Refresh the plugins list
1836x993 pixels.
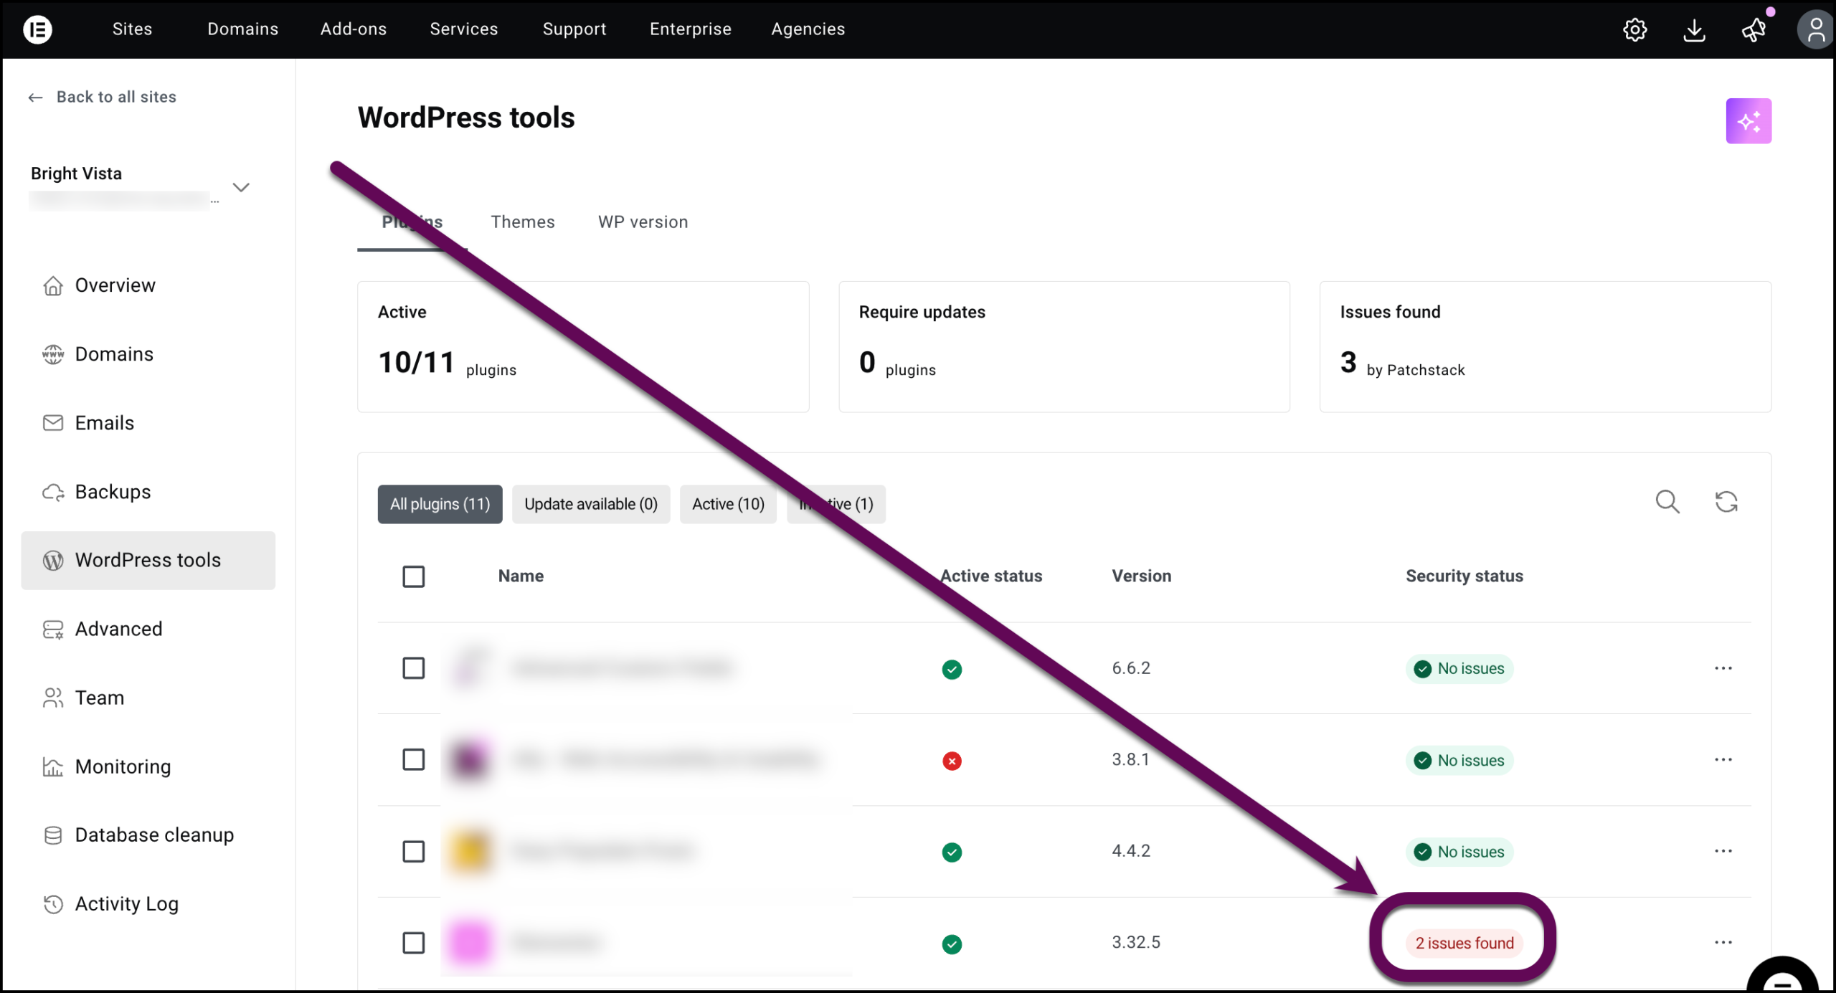coord(1726,502)
